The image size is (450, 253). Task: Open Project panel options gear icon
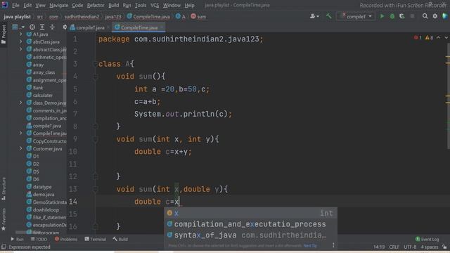pos(65,27)
